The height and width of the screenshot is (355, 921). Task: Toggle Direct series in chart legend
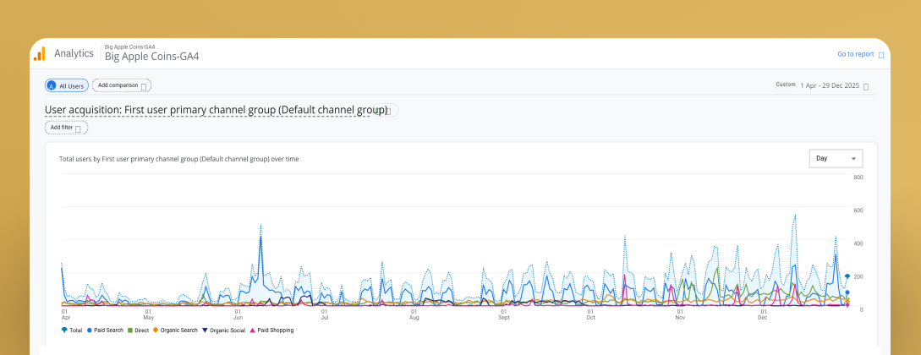[x=140, y=330]
